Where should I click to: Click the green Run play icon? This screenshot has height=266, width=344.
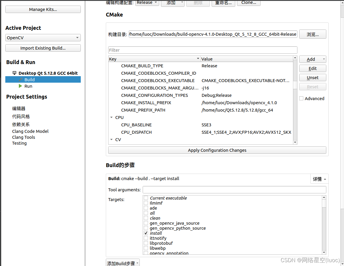tap(20, 86)
